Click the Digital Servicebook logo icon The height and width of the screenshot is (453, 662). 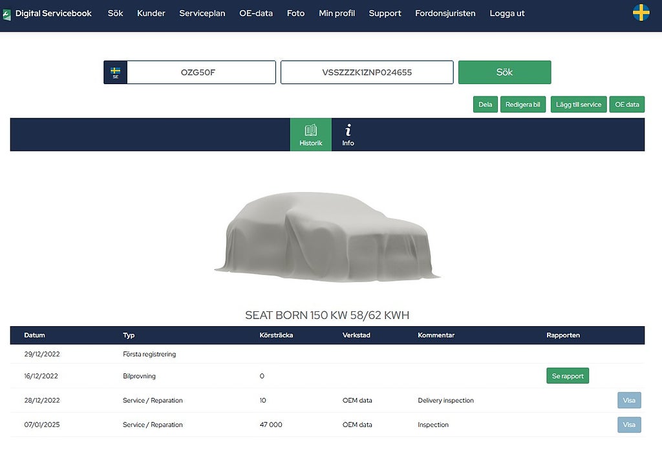coord(7,14)
